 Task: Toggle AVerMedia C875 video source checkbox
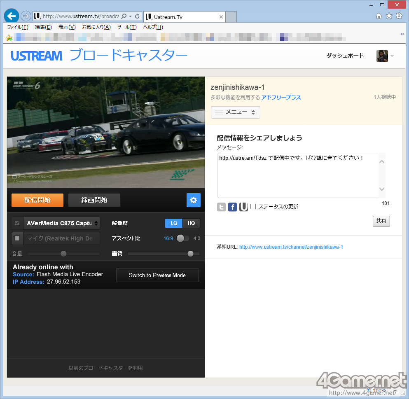[x=17, y=223]
